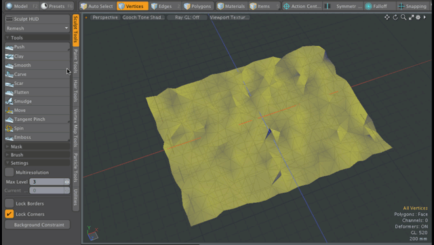434x245 pixels.
Task: Switch to the Paint Tools vertical tab
Action: click(75, 61)
